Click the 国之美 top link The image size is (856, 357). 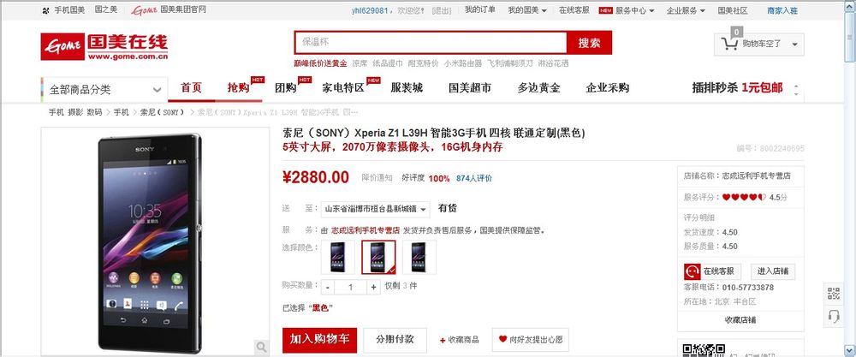pos(106,9)
